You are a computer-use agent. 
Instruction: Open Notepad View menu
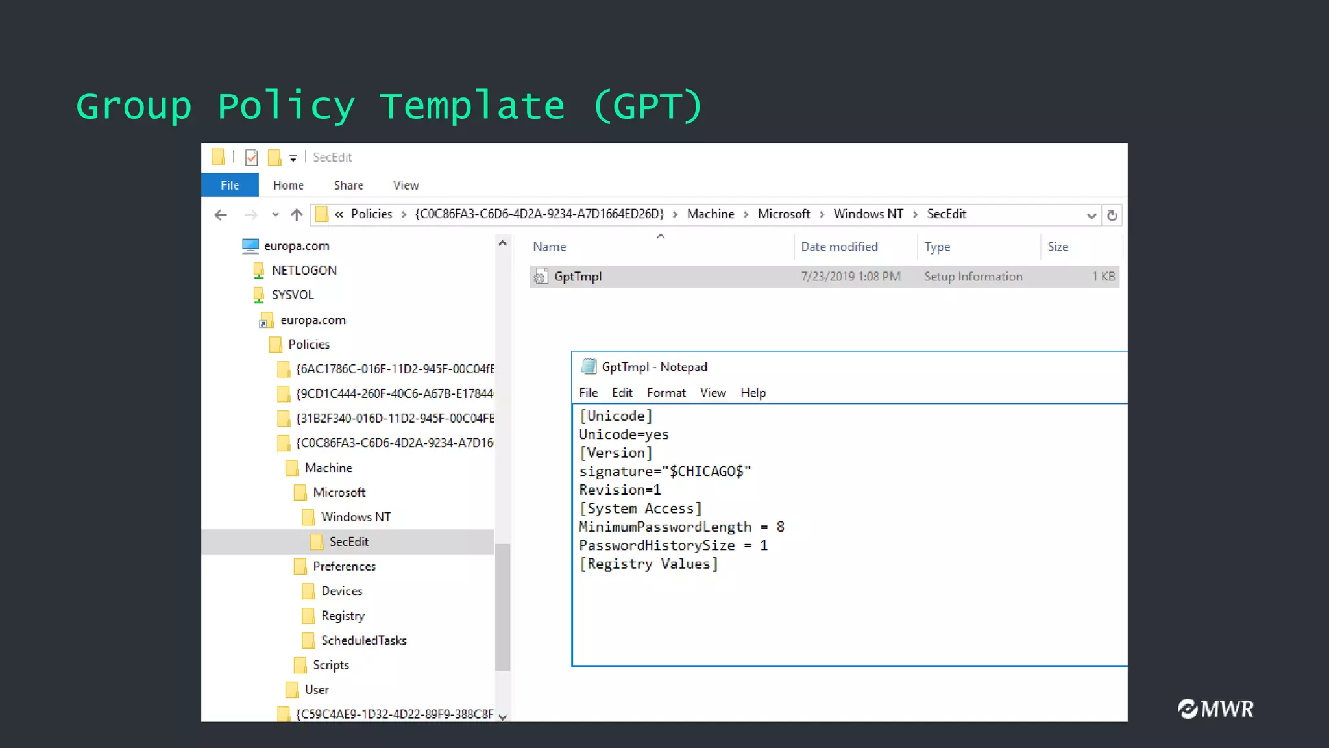tap(713, 393)
